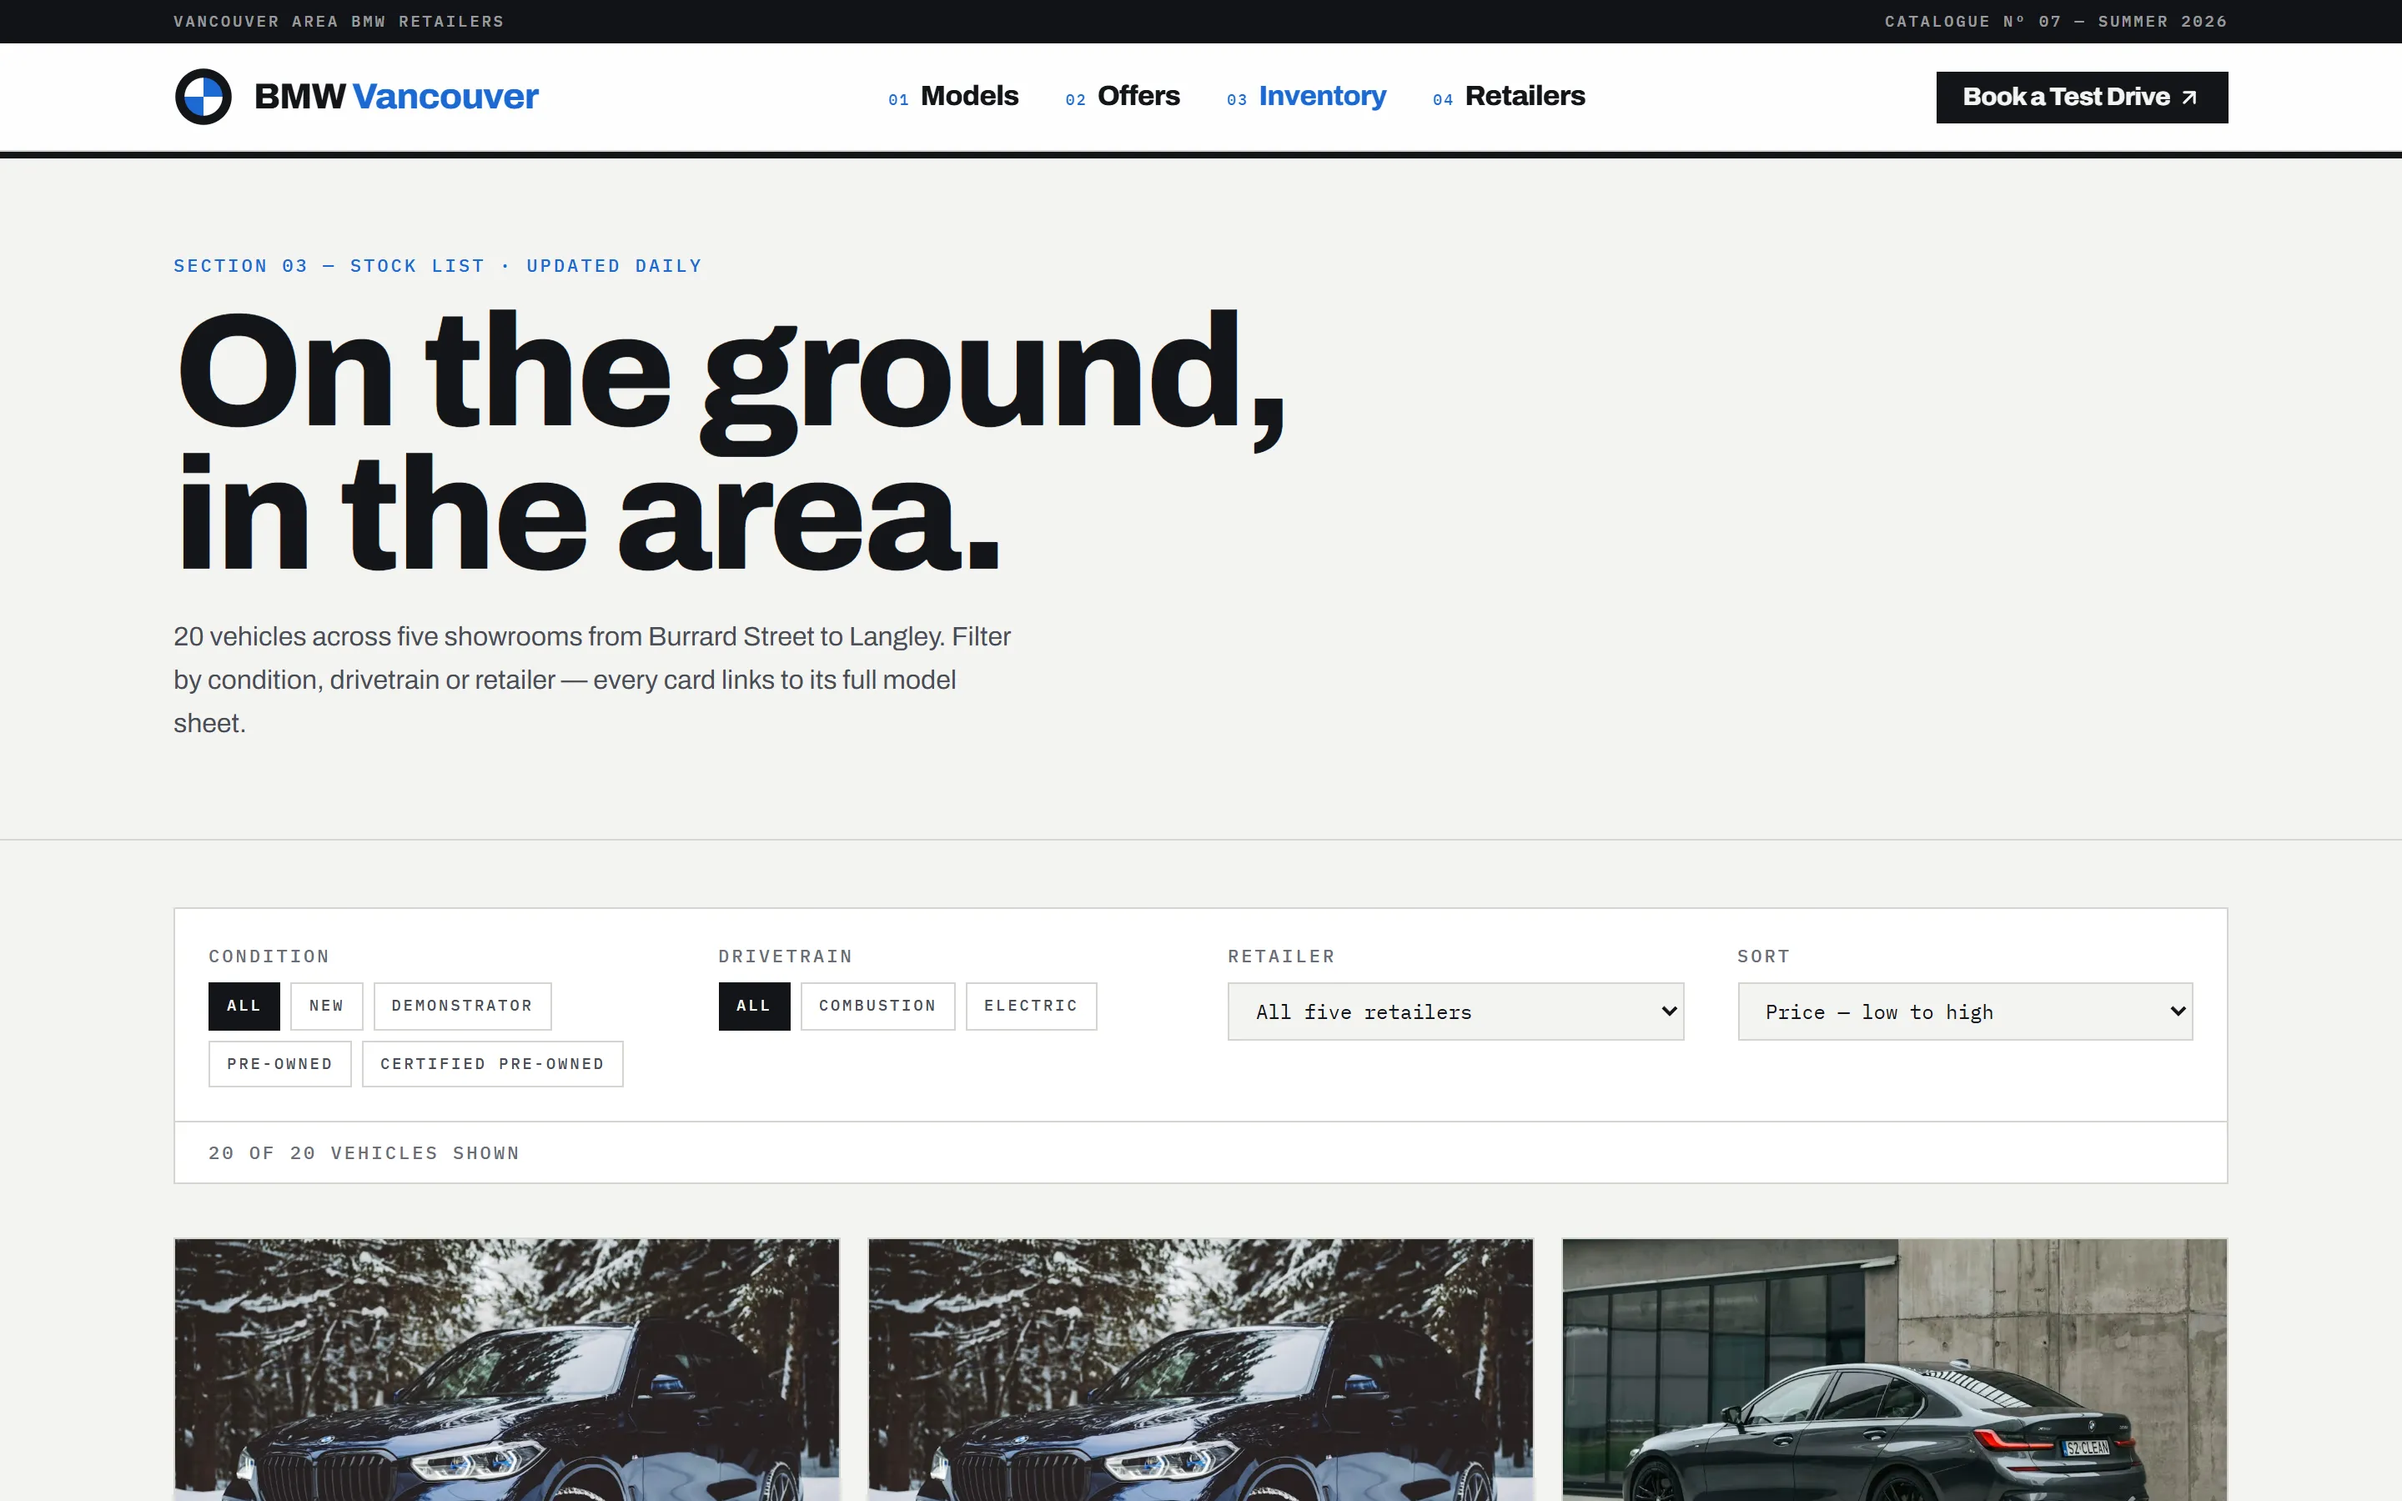Open the Retailers nav item
Image resolution: width=2402 pixels, height=1501 pixels.
tap(1509, 96)
